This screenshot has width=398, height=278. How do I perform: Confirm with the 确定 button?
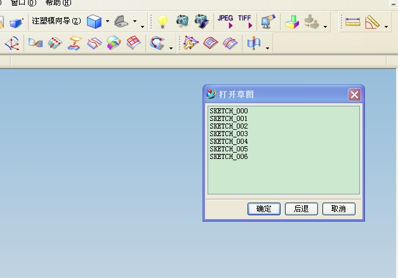264,209
